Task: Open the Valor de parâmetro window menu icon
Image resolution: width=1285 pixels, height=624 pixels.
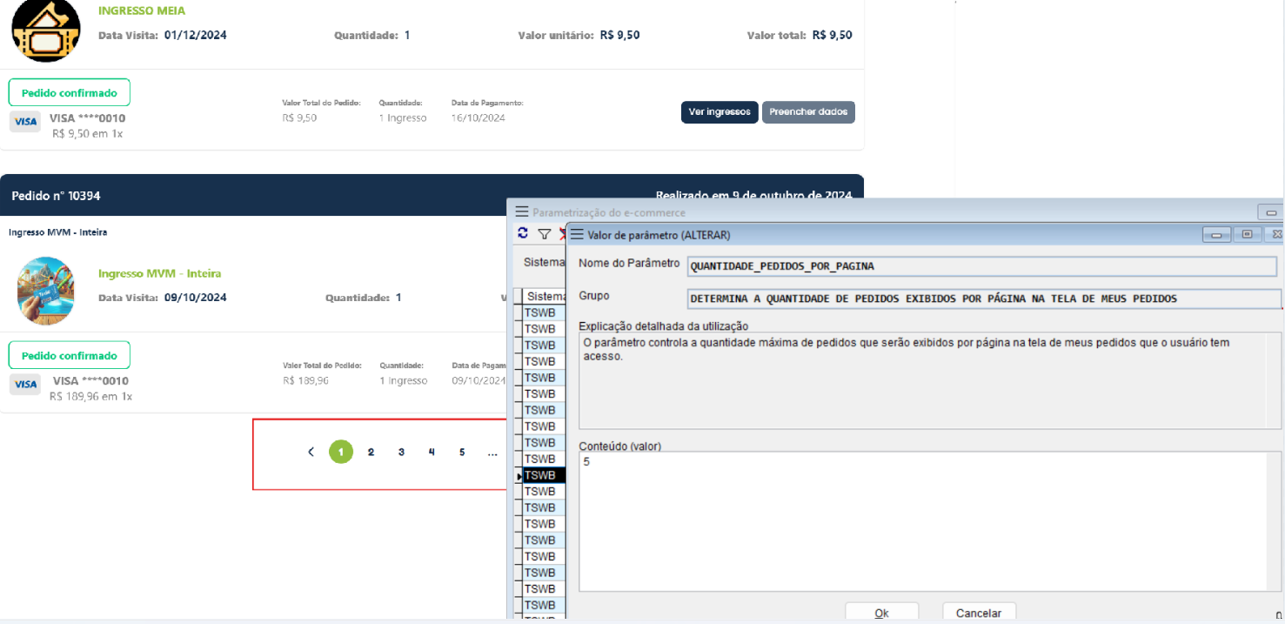Action: point(577,234)
